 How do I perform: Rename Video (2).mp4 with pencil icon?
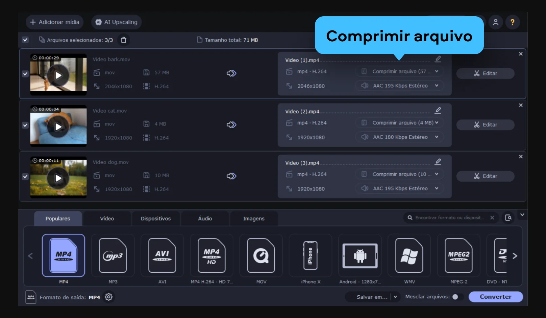point(438,110)
